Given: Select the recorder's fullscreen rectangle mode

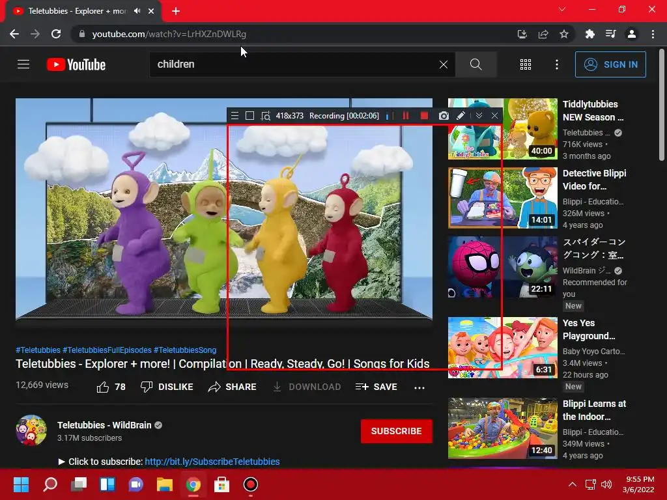Looking at the screenshot, I should 249,116.
